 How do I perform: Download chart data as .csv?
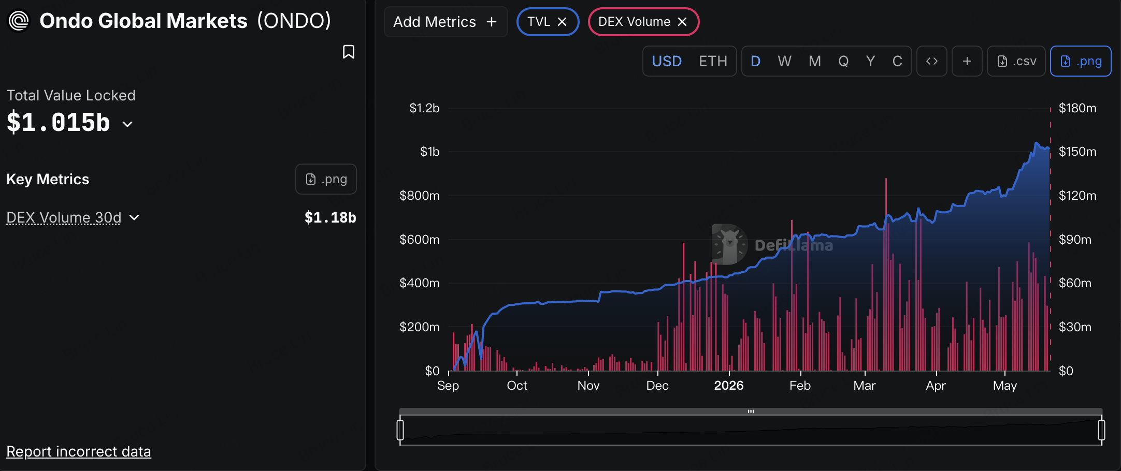pos(1016,61)
